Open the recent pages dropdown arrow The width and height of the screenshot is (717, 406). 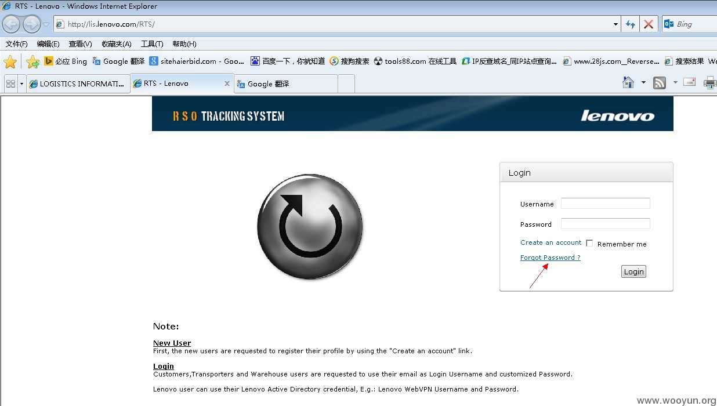(x=46, y=24)
